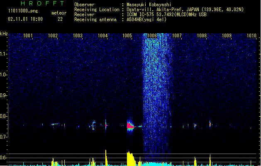
Task: Click the 1001 time marker
Action: [28, 36]
